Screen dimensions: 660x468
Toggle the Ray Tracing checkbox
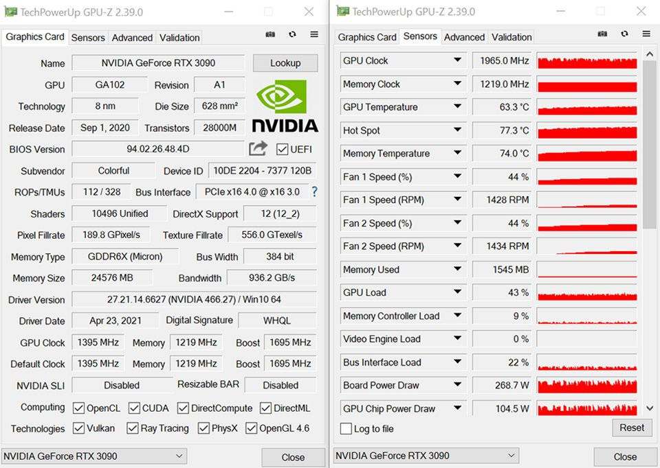pos(130,428)
